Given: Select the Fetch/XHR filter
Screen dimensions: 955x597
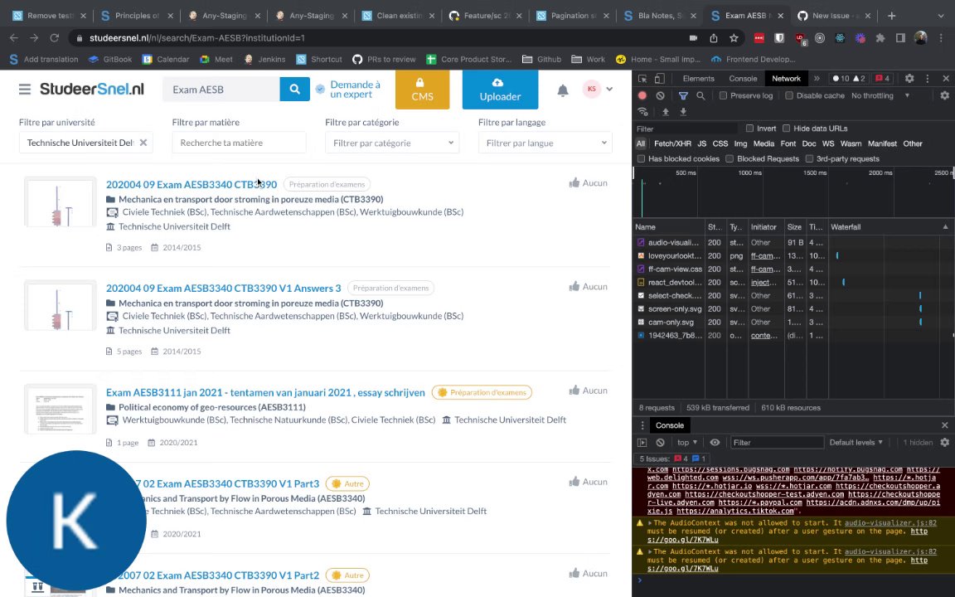Looking at the screenshot, I should pyautogui.click(x=672, y=143).
